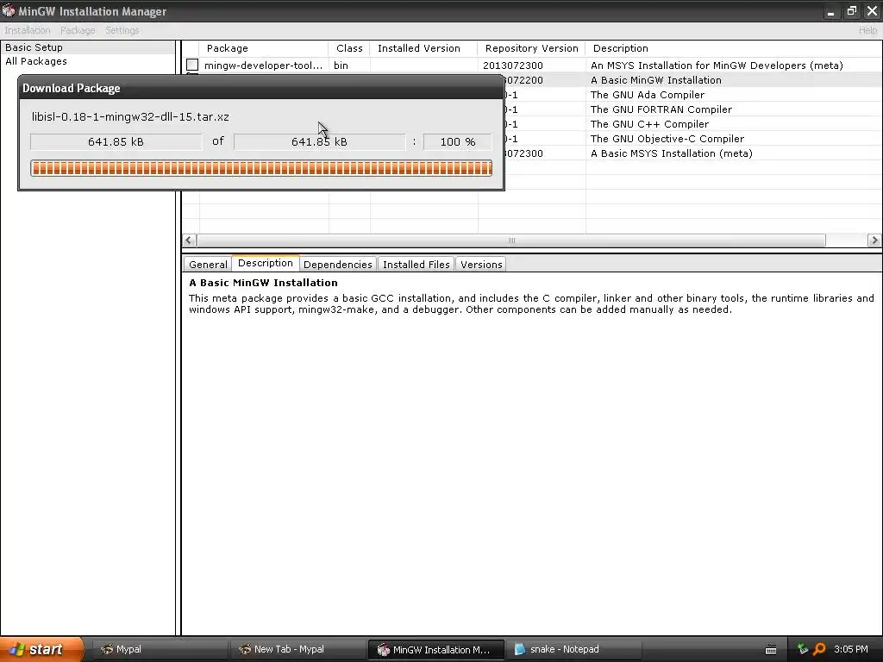Minimize the MinGW Installation Manager window

[831, 10]
